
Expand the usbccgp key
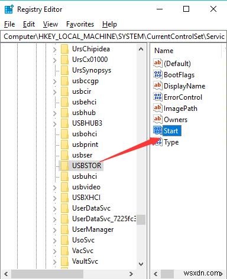click(x=55, y=81)
